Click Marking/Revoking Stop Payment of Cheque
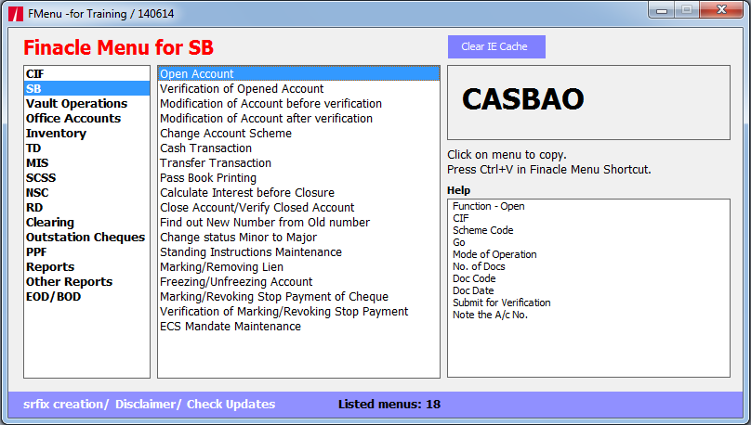Viewport: 751px width, 425px height. click(x=299, y=296)
